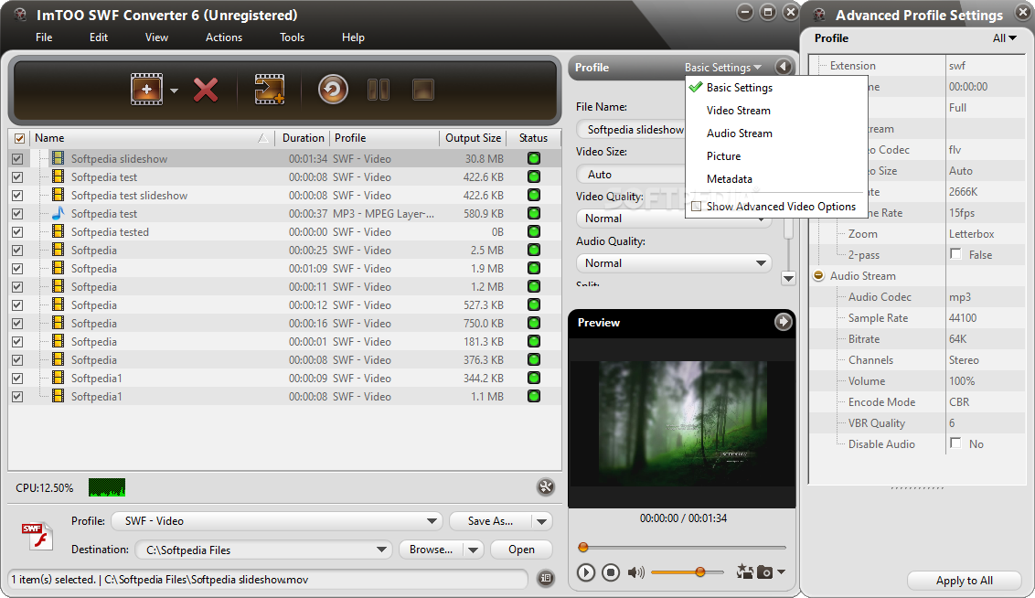Viewport: 1035px width, 598px height.
Task: Open the Video Quality Normal dropdown
Action: click(x=673, y=219)
